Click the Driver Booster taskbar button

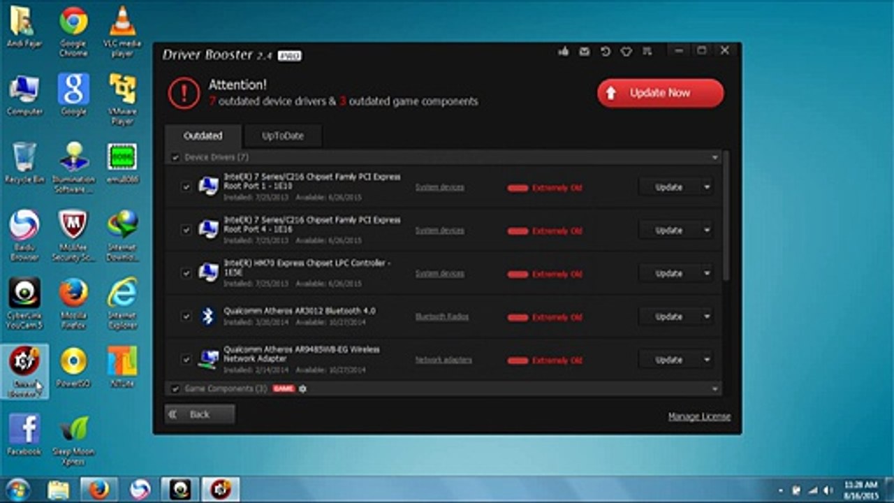click(221, 490)
